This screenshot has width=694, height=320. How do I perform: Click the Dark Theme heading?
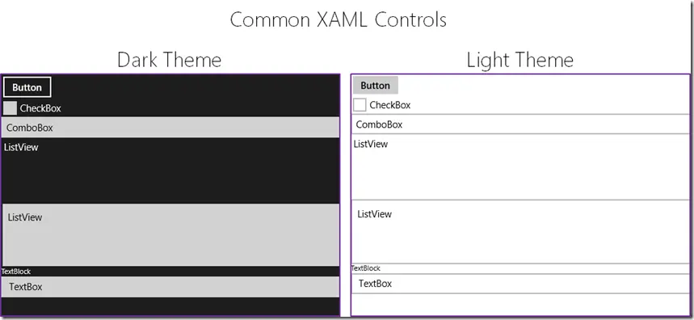pyautogui.click(x=170, y=60)
